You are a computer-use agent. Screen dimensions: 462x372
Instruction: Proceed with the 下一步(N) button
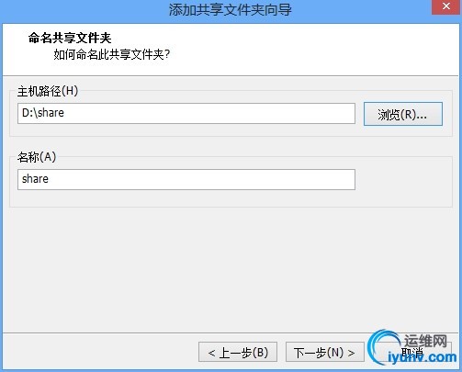point(325,352)
